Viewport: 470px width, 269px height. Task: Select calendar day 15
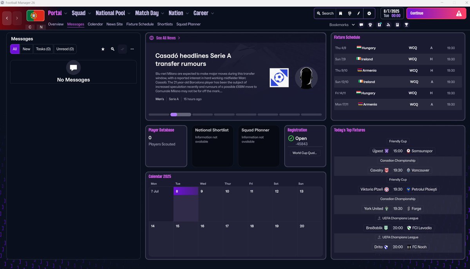coord(186,239)
